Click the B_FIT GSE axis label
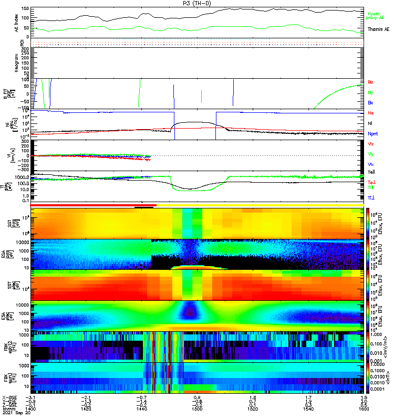Screen dimensions: 394x420 pos(9,94)
